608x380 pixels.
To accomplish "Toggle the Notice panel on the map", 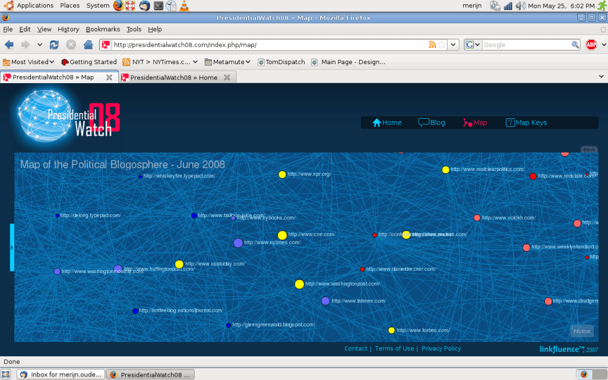I will click(582, 331).
